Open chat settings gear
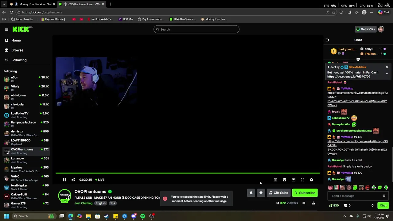The image size is (393, 221). coord(372,206)
